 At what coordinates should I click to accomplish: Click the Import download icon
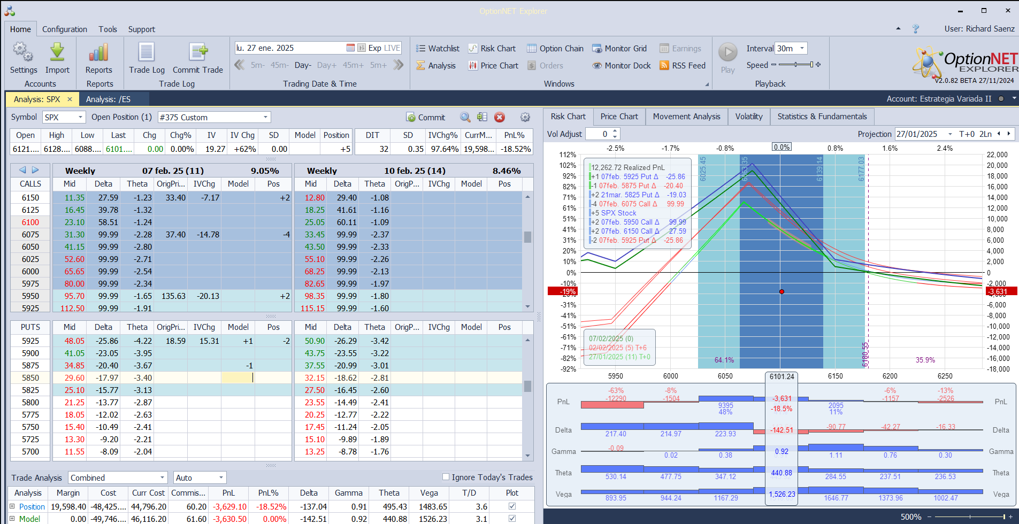[57, 52]
